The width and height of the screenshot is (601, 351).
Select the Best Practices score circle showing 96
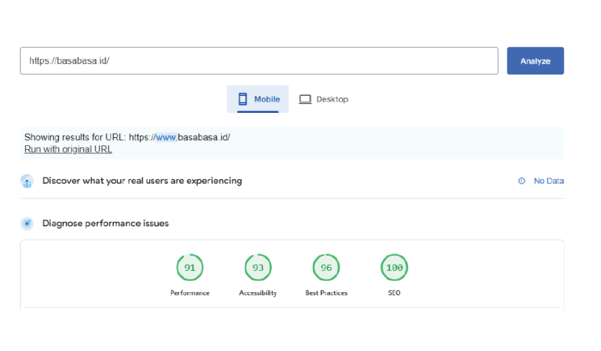tap(326, 268)
